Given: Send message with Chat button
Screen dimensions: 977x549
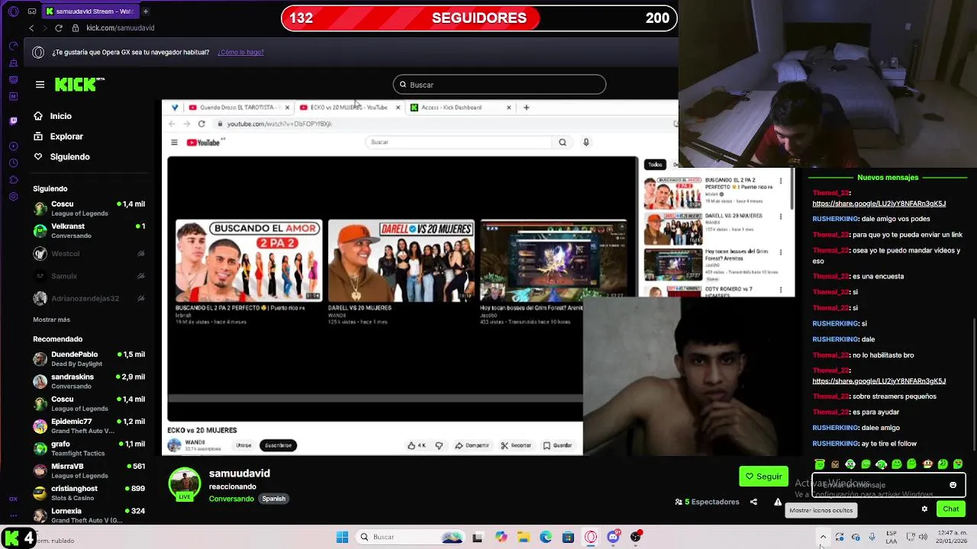Looking at the screenshot, I should [950, 509].
